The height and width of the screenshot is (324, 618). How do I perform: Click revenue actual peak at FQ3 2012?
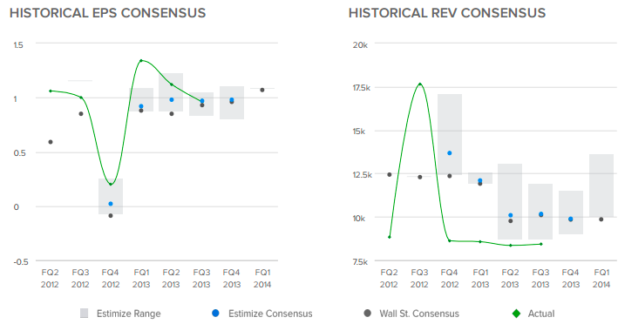point(420,84)
